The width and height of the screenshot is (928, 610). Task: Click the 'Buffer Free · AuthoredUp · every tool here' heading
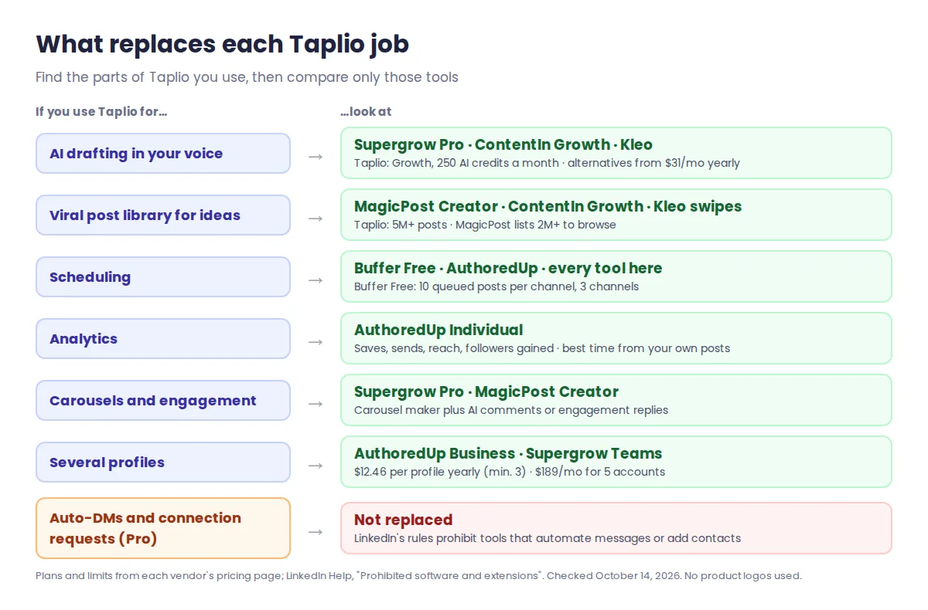508,268
